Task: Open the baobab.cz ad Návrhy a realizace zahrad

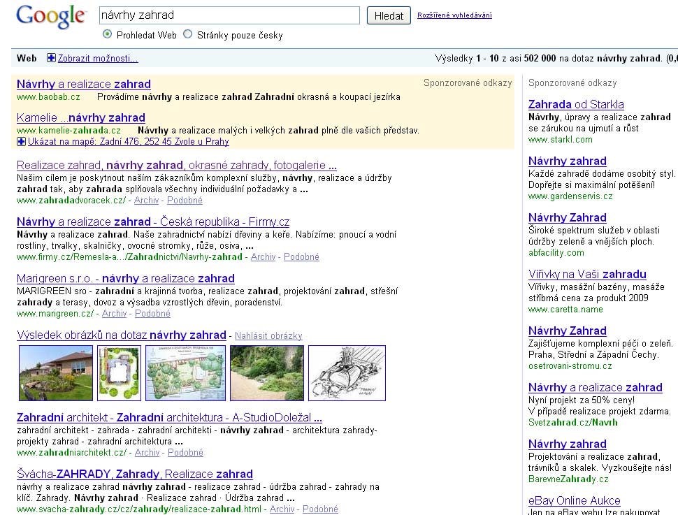Action: tap(84, 84)
